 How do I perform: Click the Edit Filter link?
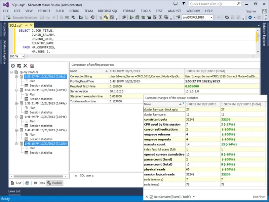pos(259,197)
